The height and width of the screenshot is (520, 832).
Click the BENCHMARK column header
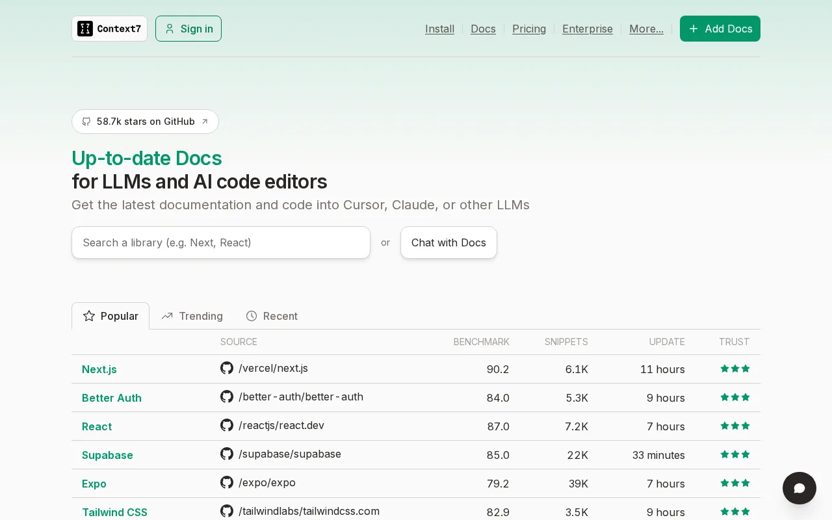(482, 342)
